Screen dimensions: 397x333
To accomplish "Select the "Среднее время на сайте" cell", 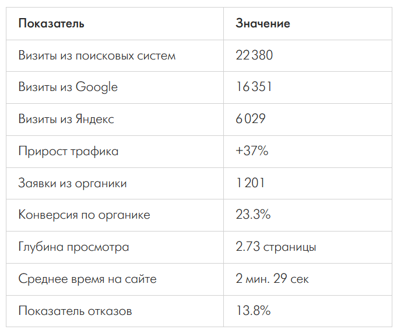I will coord(87,279).
